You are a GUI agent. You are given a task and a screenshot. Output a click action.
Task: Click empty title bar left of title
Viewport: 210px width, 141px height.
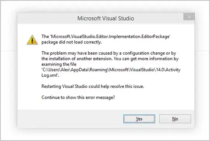(x=47, y=19)
